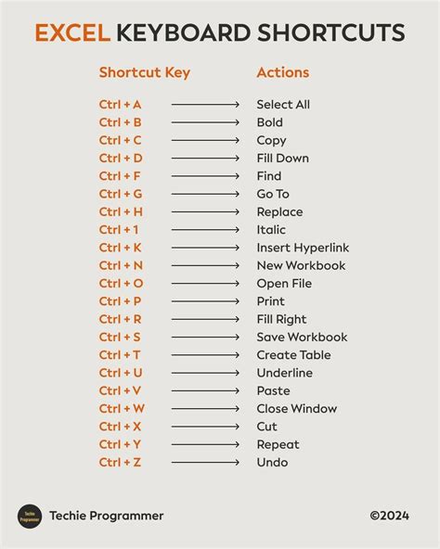The width and height of the screenshot is (440, 549).
Task: Click the Save Workbook action text
Action: point(303,337)
